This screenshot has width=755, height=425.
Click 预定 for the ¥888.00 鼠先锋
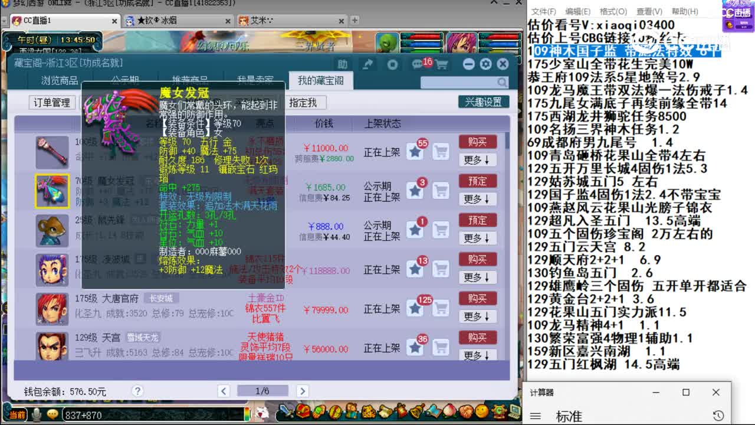(x=478, y=220)
